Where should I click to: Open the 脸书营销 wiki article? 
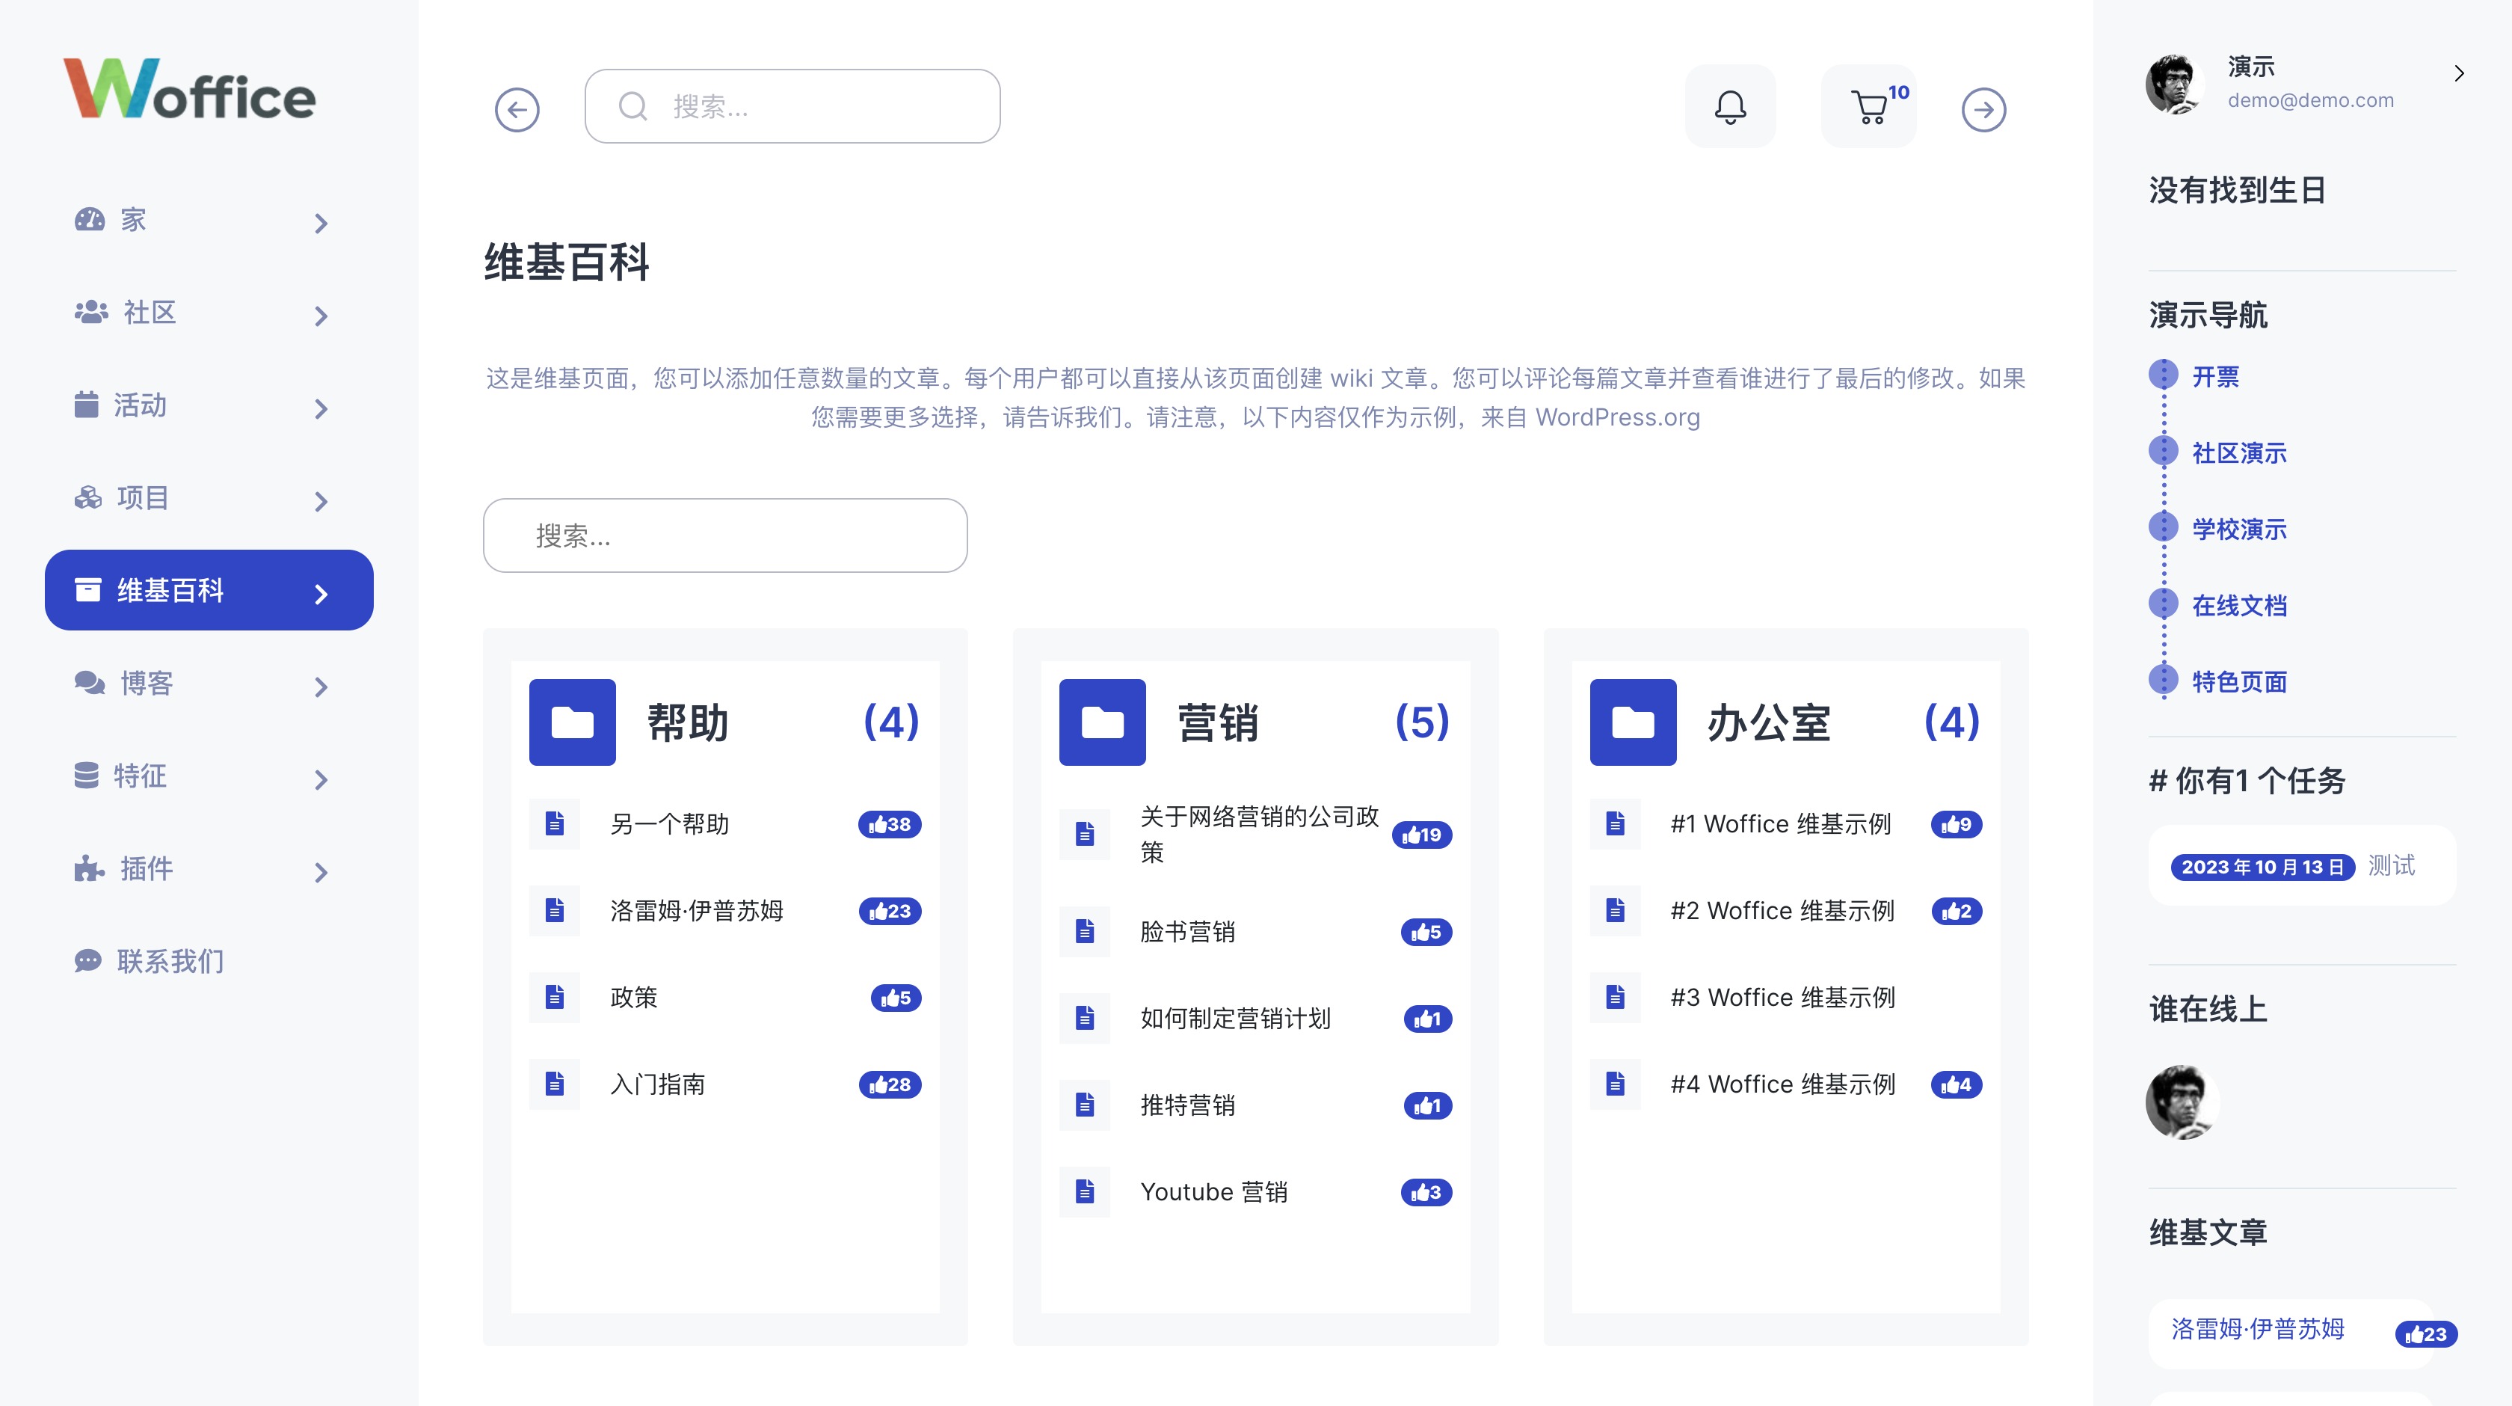1188,932
